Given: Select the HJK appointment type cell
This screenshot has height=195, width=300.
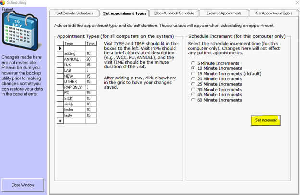Looking at the screenshot, I should [75, 65].
